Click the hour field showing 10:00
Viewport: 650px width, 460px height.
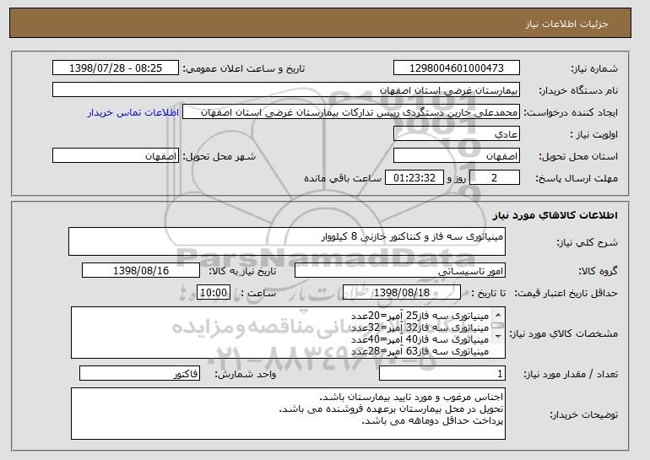point(214,293)
